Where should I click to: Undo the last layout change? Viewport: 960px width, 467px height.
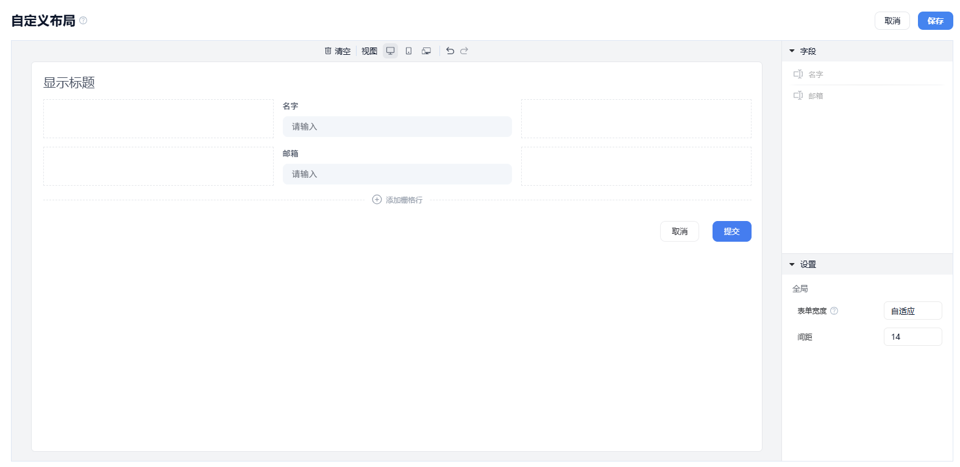pyautogui.click(x=450, y=51)
